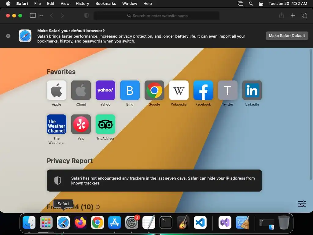Viewport: 313px width, 235px height.
Task: Open System Settings from the Dock
Action: pos(132,222)
